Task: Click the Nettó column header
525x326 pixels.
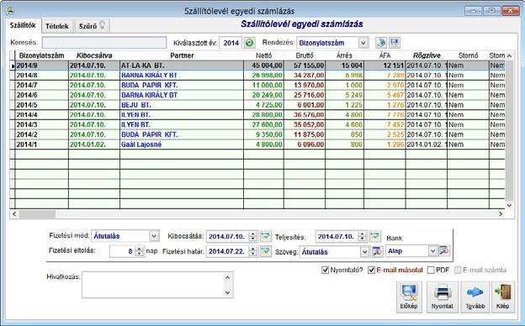Action: click(264, 55)
